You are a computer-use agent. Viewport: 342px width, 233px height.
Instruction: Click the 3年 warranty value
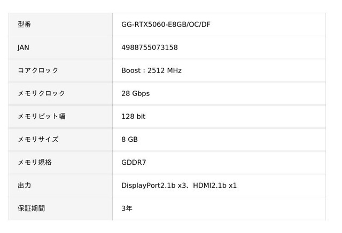[x=127, y=208]
